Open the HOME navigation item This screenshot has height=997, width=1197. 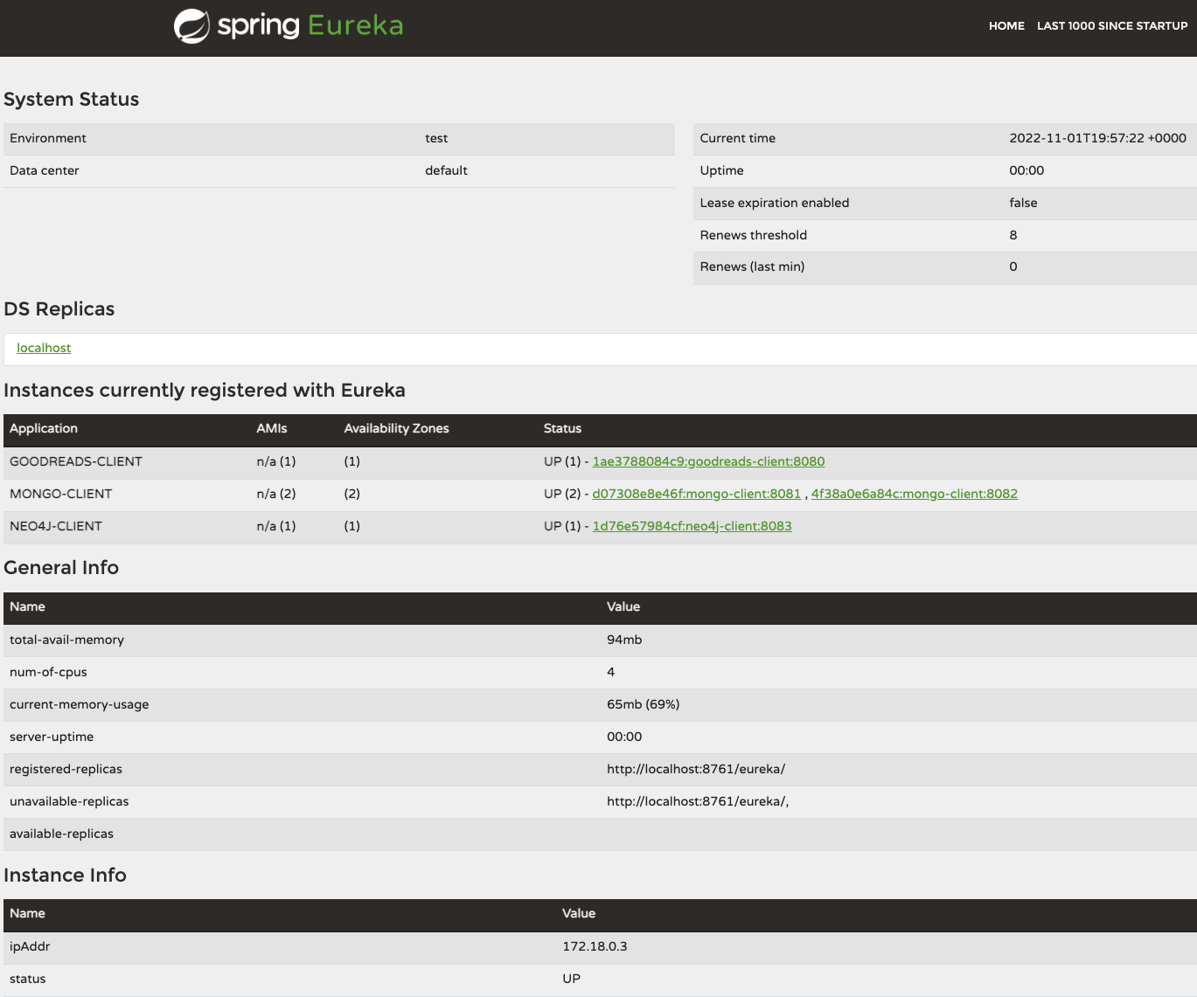1006,26
